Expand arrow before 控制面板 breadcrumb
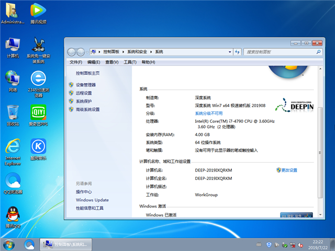The image size is (335, 251). pyautogui.click(x=99, y=52)
